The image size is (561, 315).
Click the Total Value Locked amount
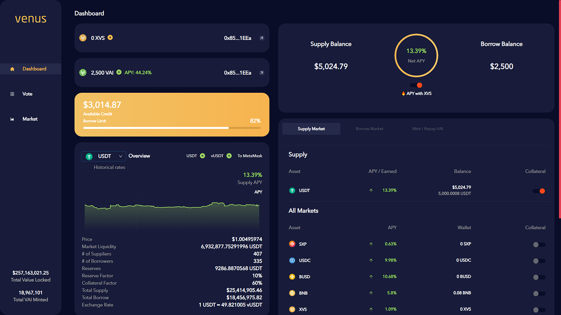point(30,273)
